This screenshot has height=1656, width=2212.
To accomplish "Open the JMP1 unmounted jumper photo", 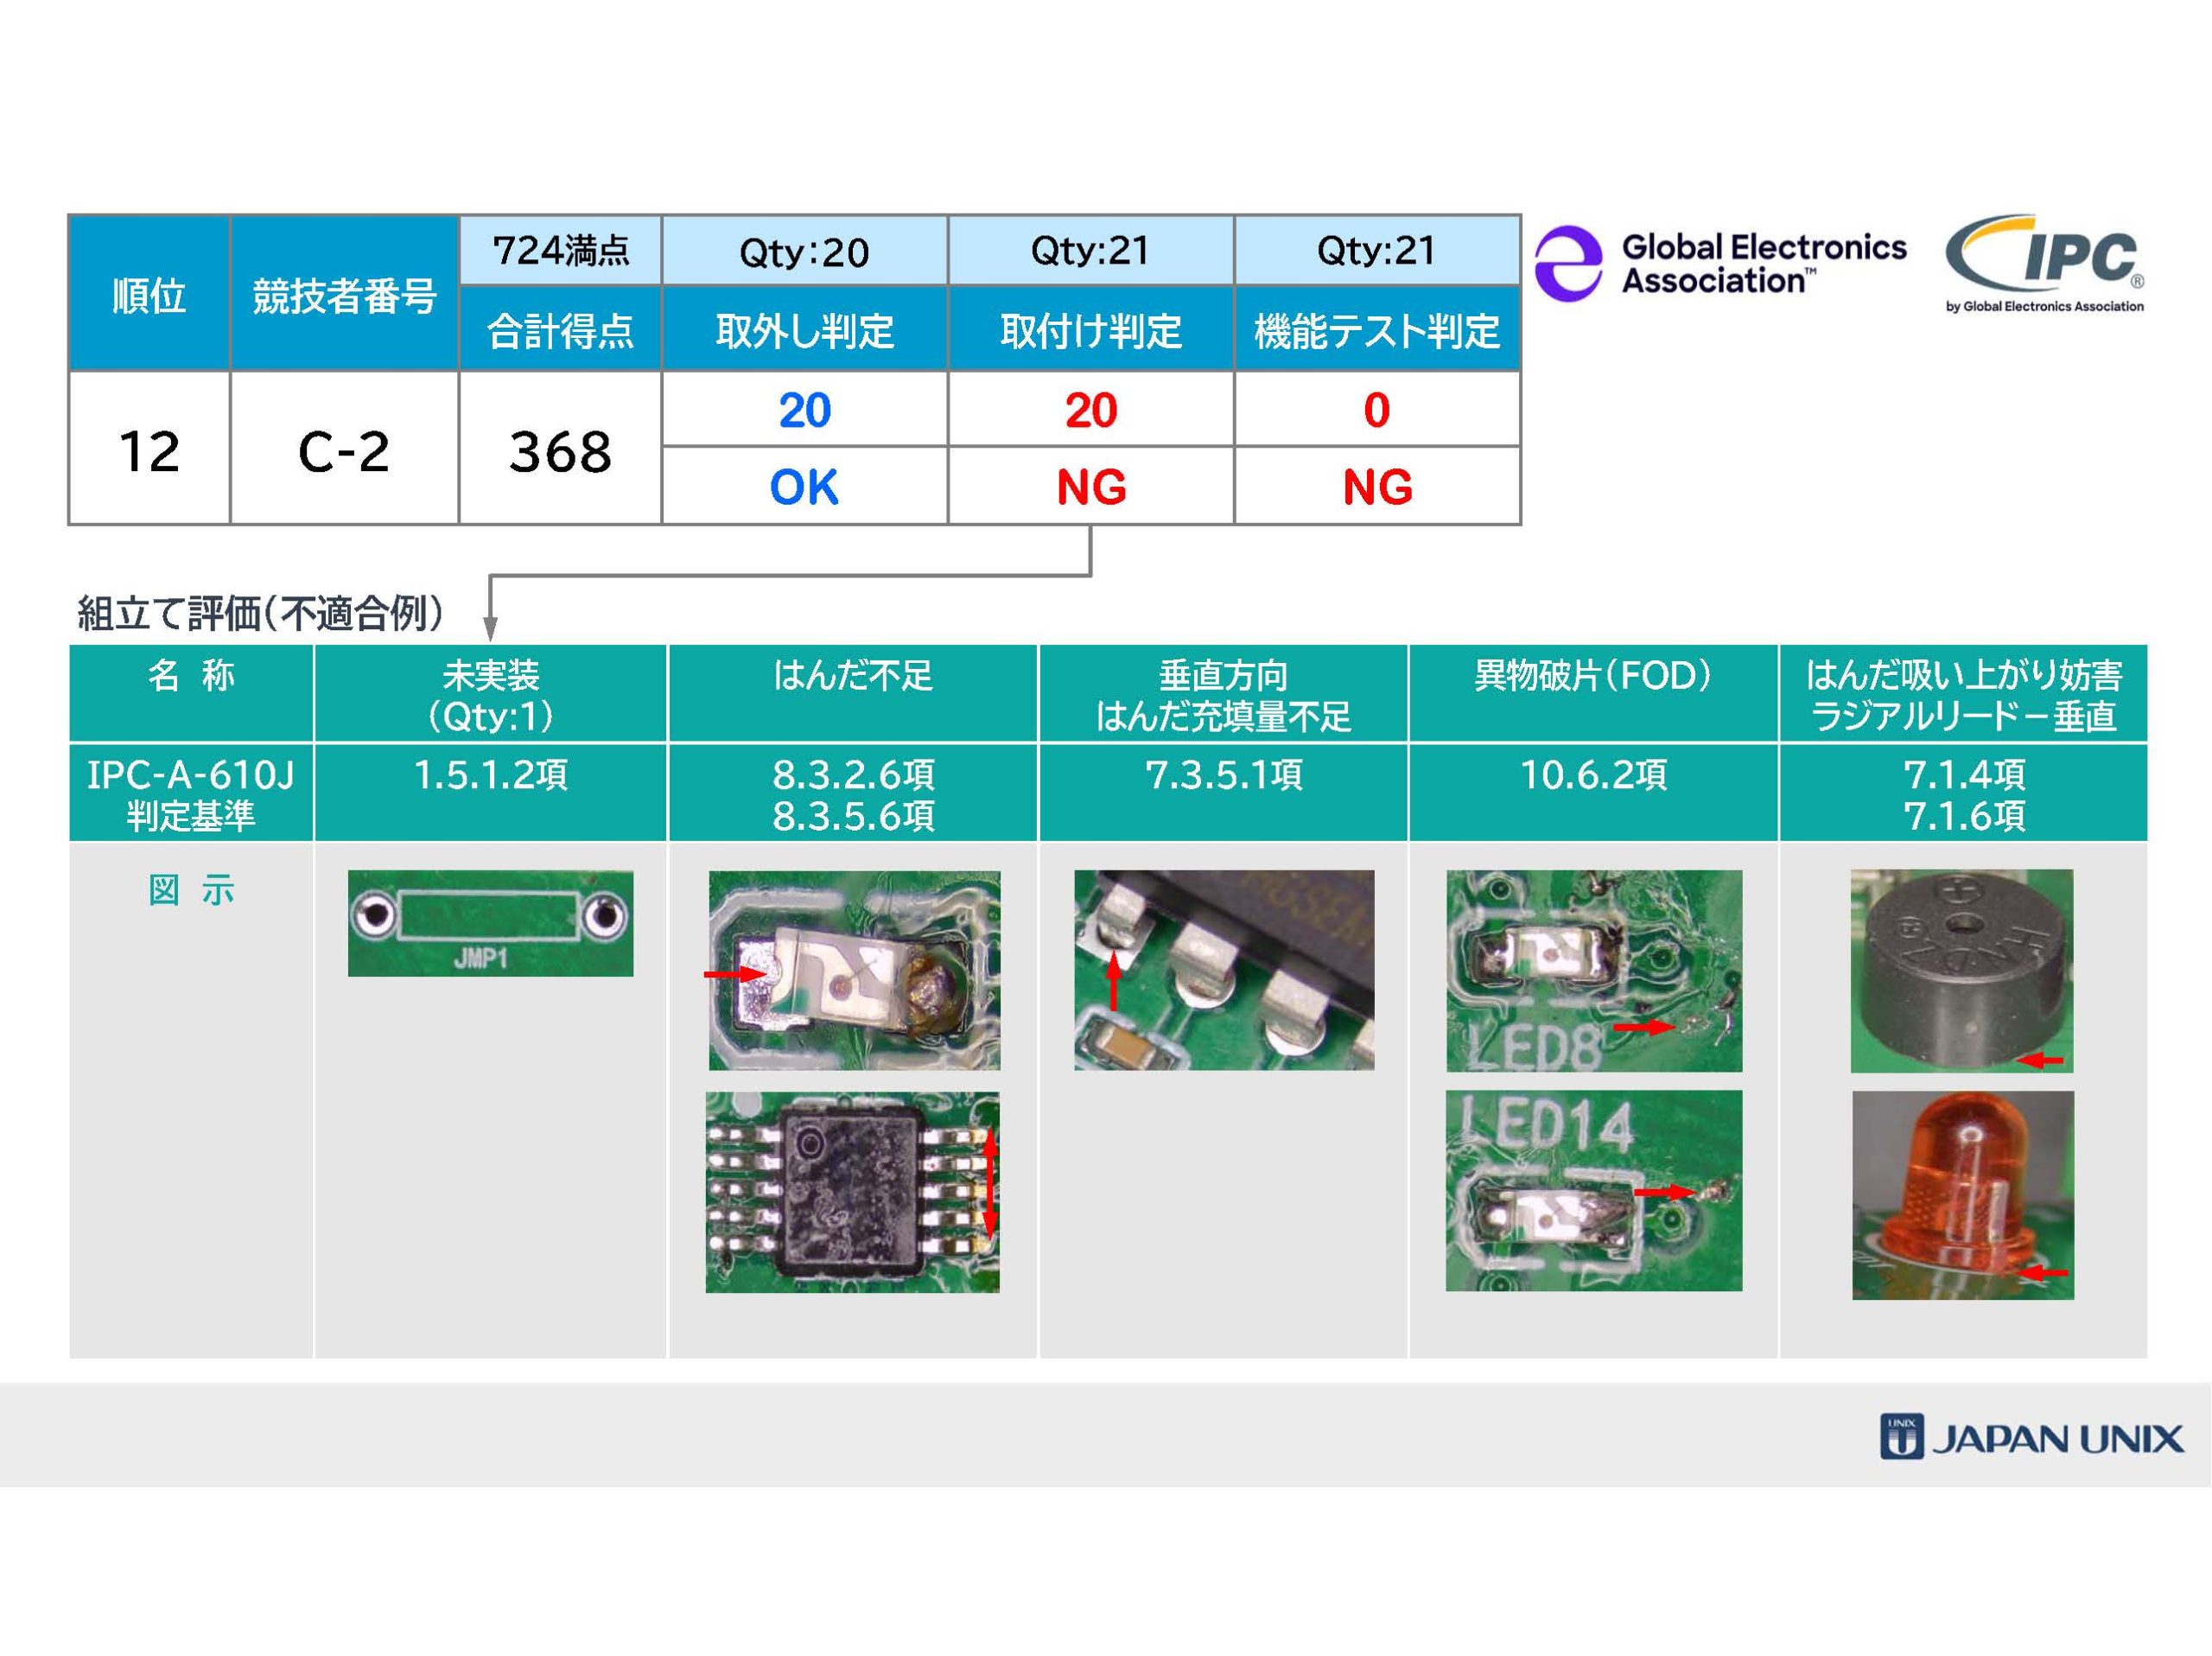I will [490, 923].
